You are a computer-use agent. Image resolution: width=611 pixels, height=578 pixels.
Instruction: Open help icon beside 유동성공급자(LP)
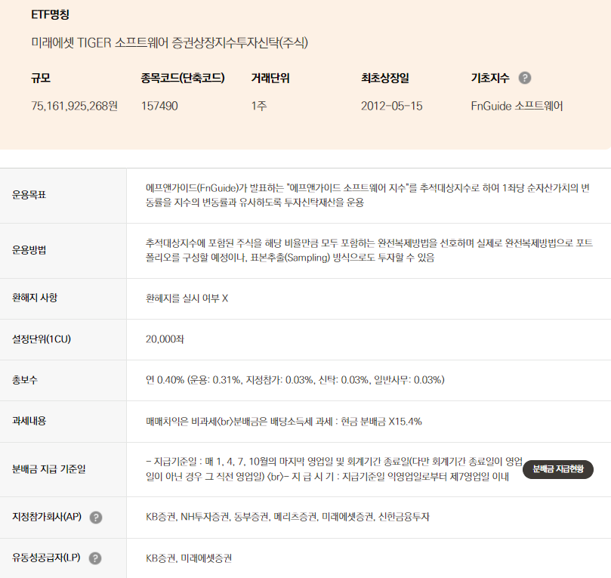95,558
